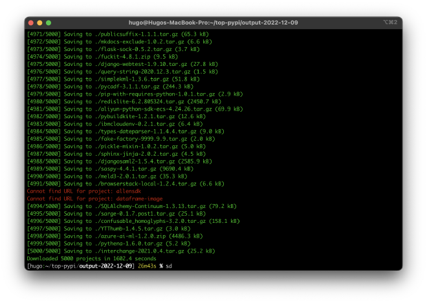This screenshot has width=427, height=303.
Task: Click the red close window button
Action: coord(31,23)
